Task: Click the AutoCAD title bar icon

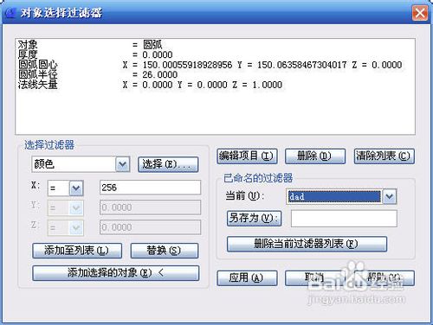Action: (x=10, y=13)
